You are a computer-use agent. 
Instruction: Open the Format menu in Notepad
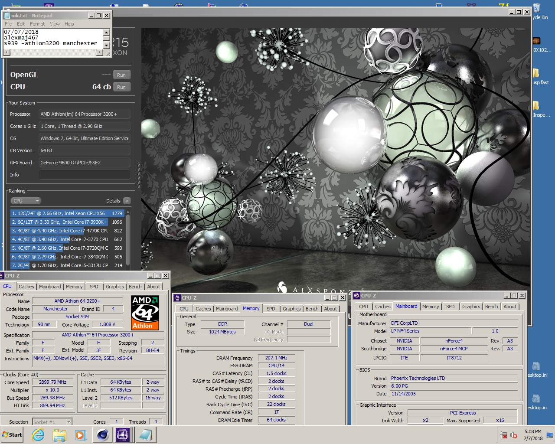tap(37, 24)
